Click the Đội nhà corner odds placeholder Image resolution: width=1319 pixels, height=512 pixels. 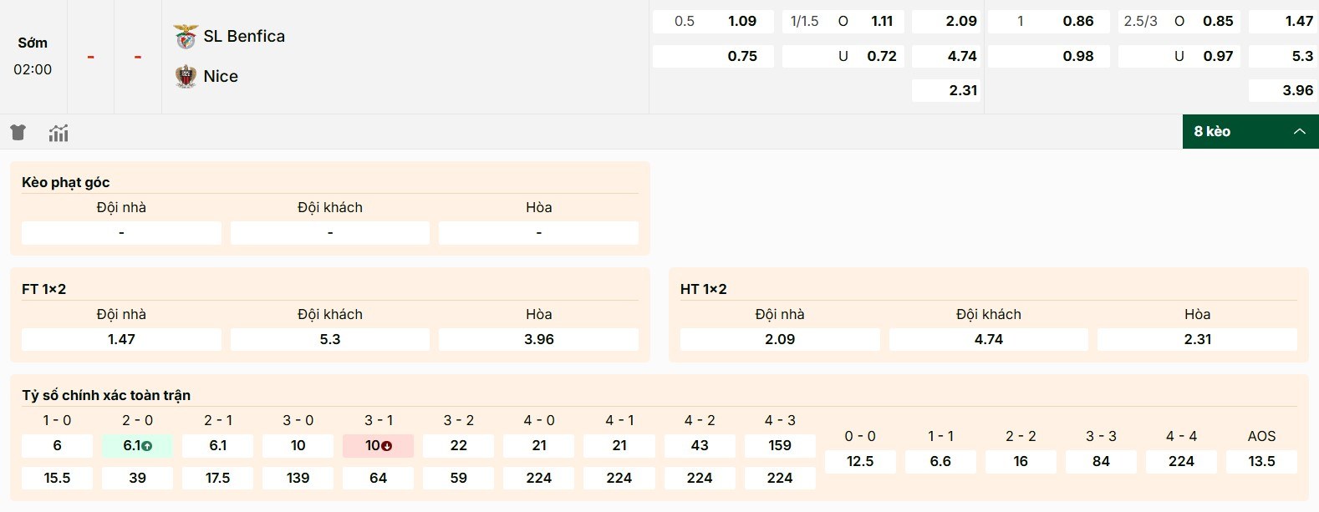120,232
